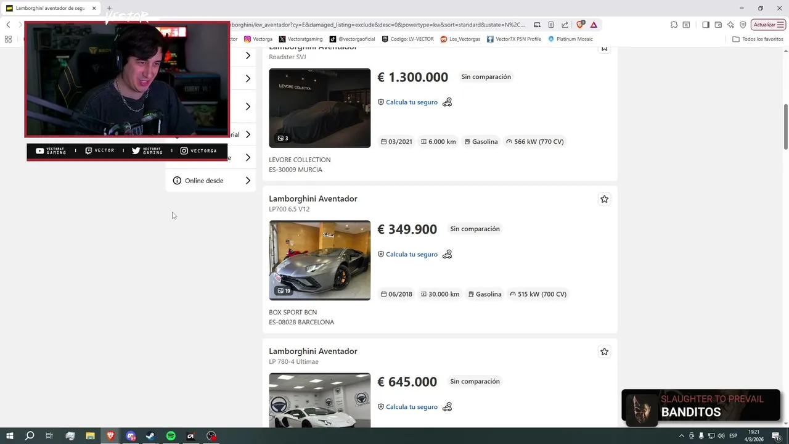Click the 566 kW (770 CV) power text
This screenshot has width=789, height=444.
(x=539, y=142)
